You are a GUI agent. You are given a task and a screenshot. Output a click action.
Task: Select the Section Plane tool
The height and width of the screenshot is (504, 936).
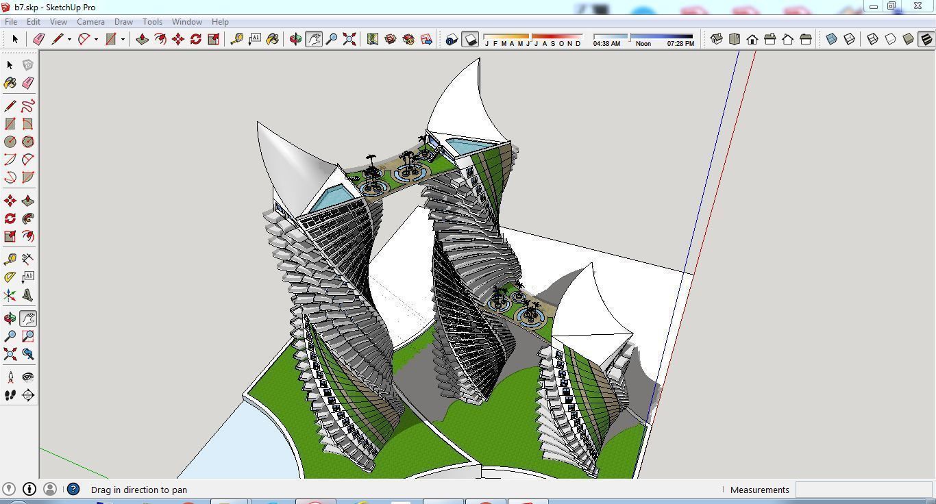(x=28, y=395)
